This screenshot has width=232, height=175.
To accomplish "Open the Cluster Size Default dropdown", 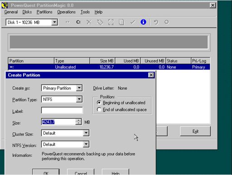I will tap(86, 133).
